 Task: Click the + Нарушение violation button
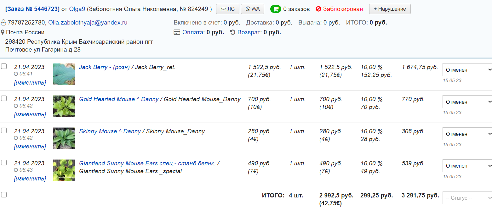(x=390, y=9)
